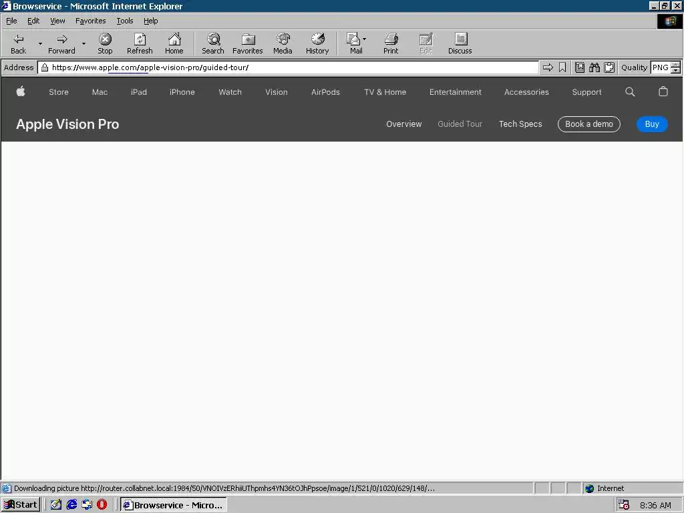Open the File menu
This screenshot has height=513, width=684.
point(11,21)
